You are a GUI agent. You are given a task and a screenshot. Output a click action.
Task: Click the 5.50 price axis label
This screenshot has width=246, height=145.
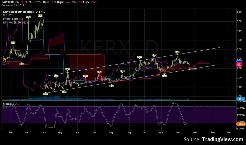coord(239,12)
